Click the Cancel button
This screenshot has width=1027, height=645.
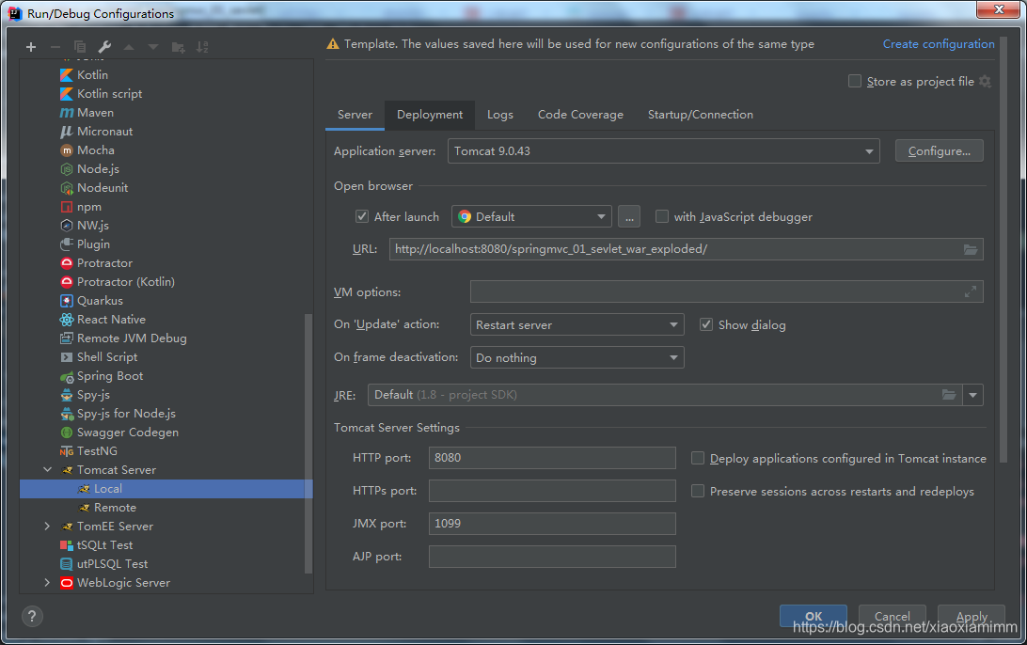tap(893, 616)
